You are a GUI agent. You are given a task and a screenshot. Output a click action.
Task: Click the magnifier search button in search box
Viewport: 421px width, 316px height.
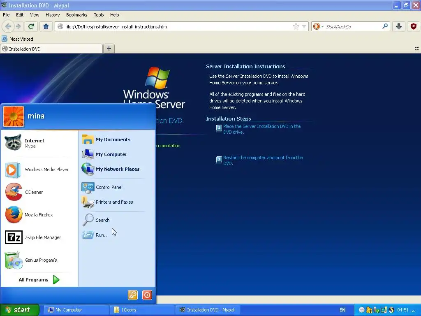click(385, 26)
